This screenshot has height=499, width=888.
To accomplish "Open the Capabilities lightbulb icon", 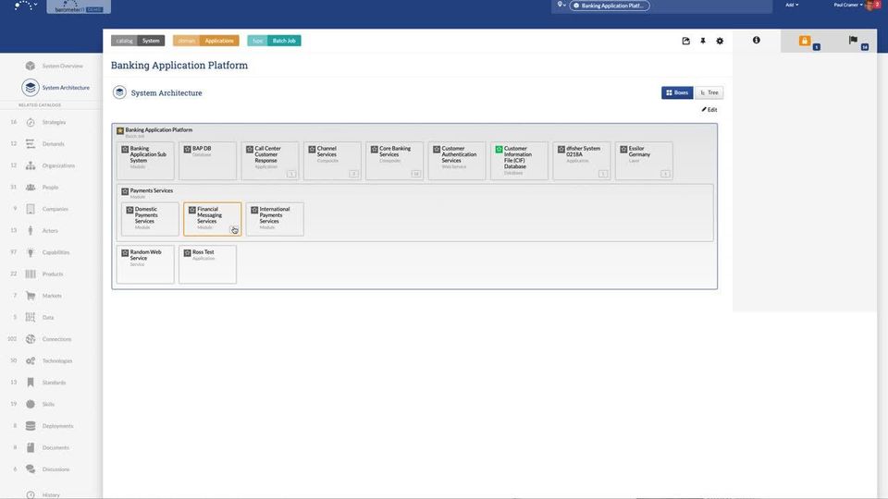I will (31, 252).
